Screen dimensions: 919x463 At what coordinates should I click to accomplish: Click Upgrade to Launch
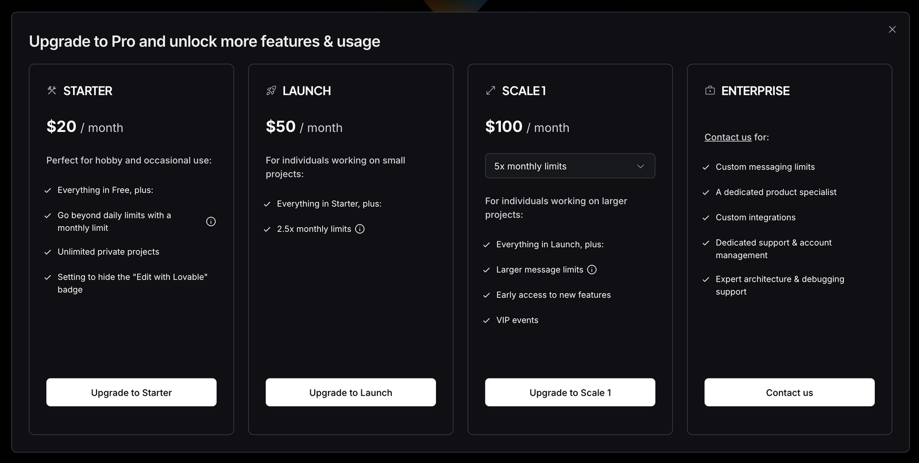pyautogui.click(x=350, y=392)
